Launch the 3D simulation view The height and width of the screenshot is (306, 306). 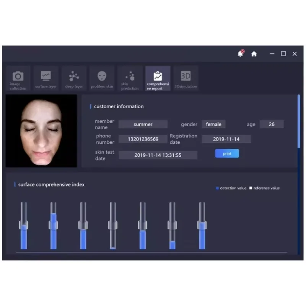(186, 78)
